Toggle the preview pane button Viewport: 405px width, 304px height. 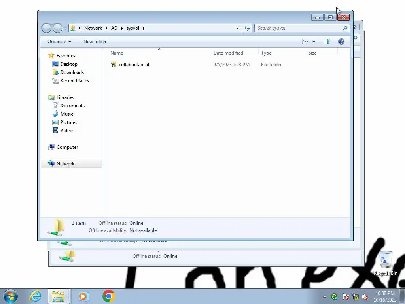(327, 41)
